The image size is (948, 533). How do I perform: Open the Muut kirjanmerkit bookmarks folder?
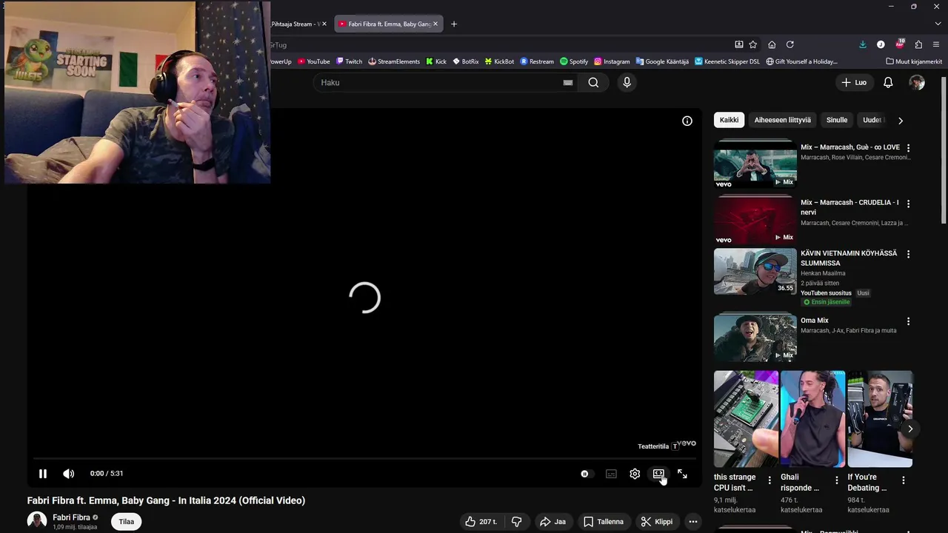pos(914,61)
